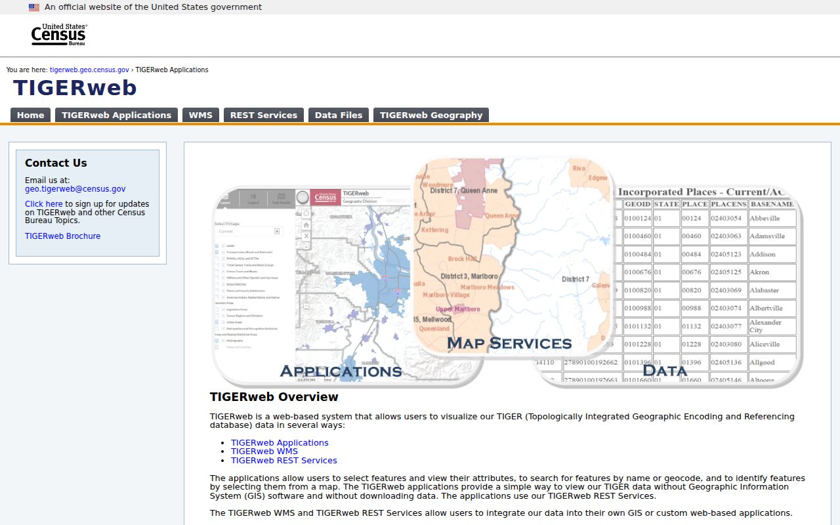The width and height of the screenshot is (840, 525).
Task: Click the 'Contact Us' heading
Action: pyautogui.click(x=56, y=163)
